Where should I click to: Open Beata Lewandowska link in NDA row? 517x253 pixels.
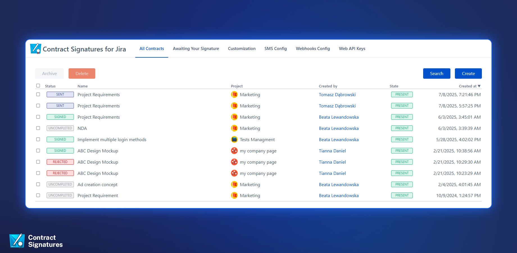point(339,128)
